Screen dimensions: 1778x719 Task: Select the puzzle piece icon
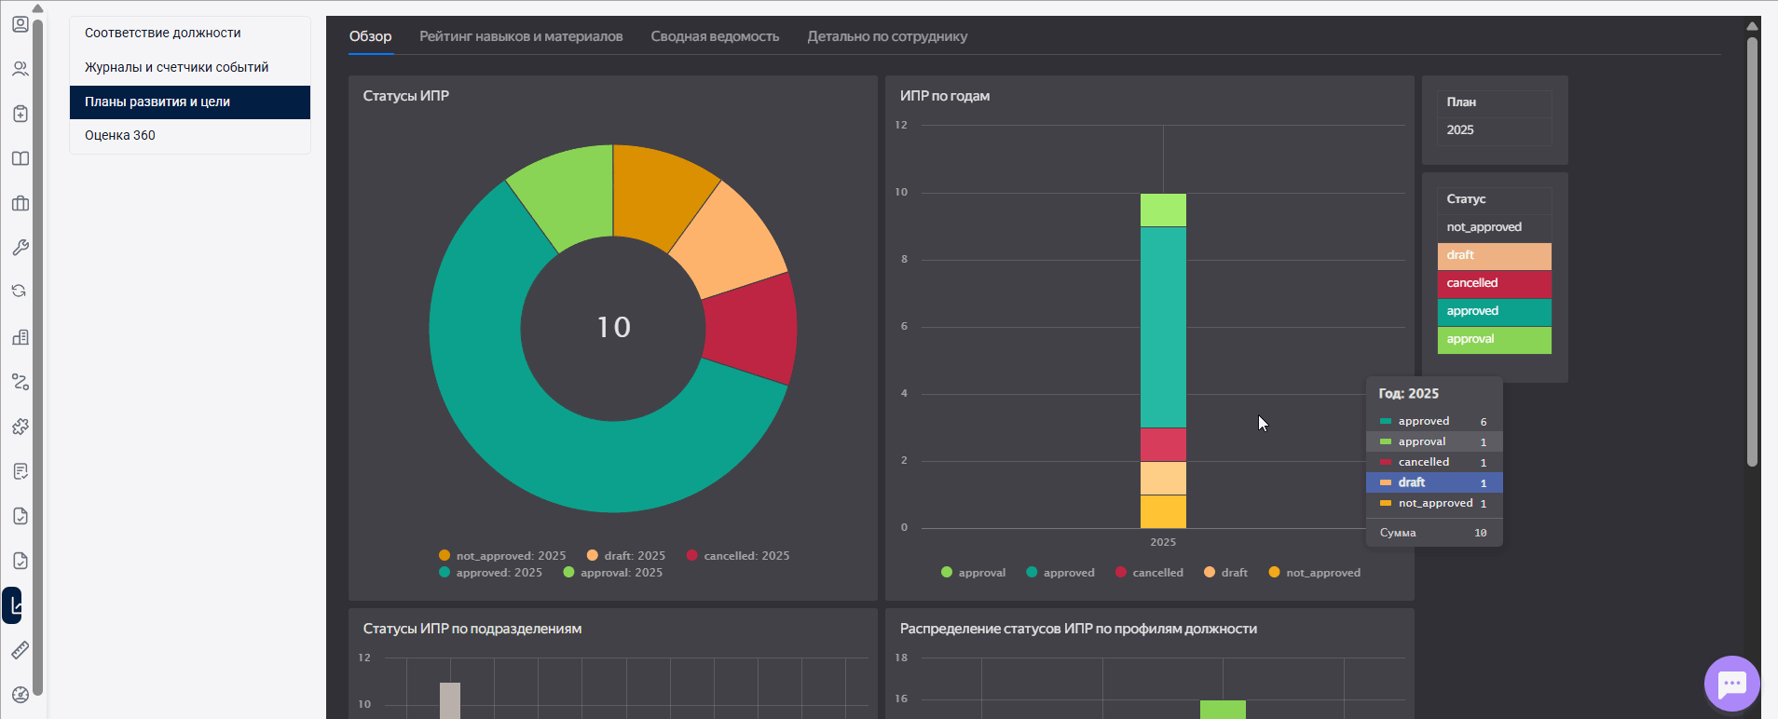tap(20, 427)
